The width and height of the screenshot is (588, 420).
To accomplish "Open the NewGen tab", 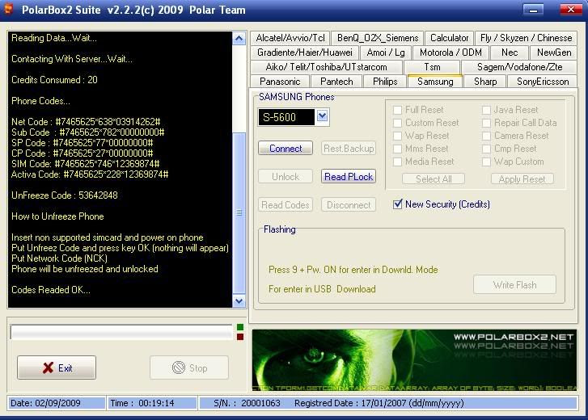I will click(554, 52).
